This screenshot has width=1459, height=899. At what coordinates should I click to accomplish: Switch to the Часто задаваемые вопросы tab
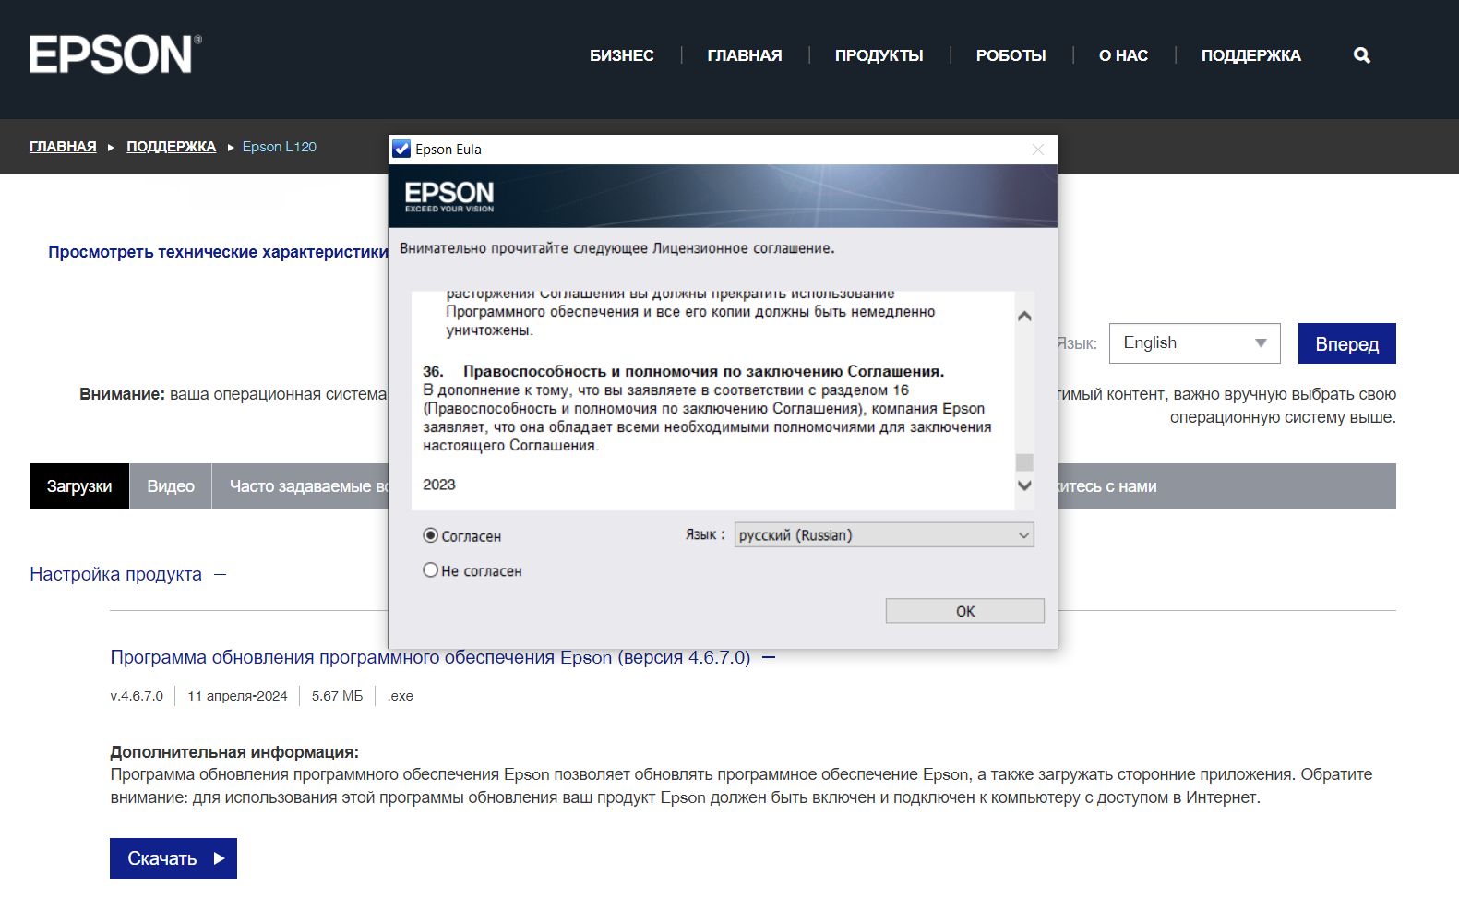301,486
